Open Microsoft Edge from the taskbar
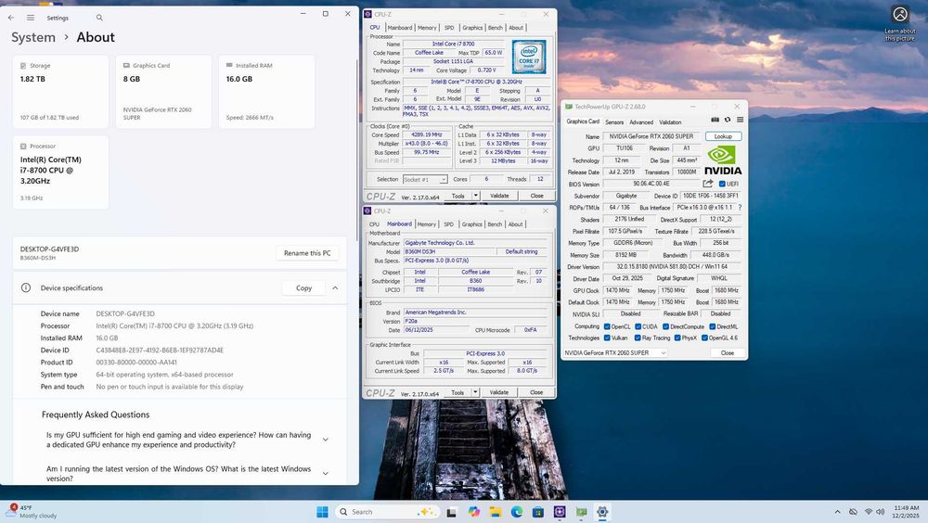The image size is (928, 523). [x=517, y=512]
